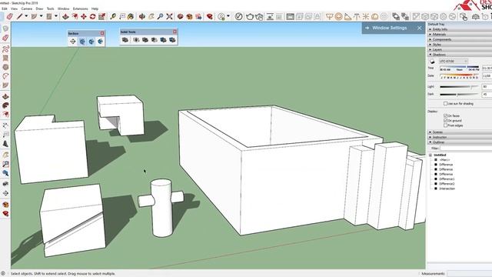Open the Extensions menu

click(x=80, y=8)
